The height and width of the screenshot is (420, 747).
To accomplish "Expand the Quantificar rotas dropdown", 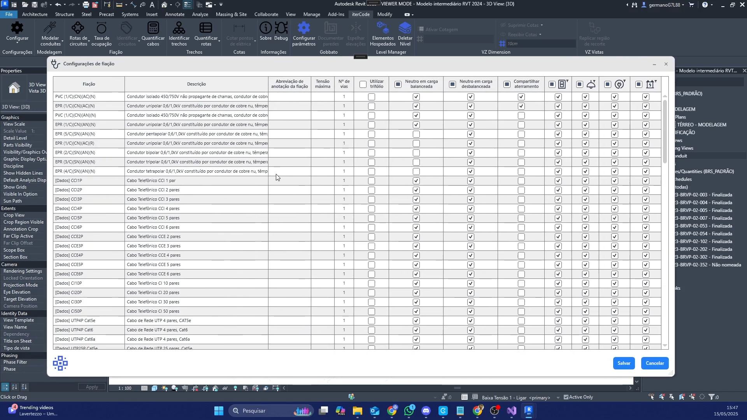I will pyautogui.click(x=219, y=41).
